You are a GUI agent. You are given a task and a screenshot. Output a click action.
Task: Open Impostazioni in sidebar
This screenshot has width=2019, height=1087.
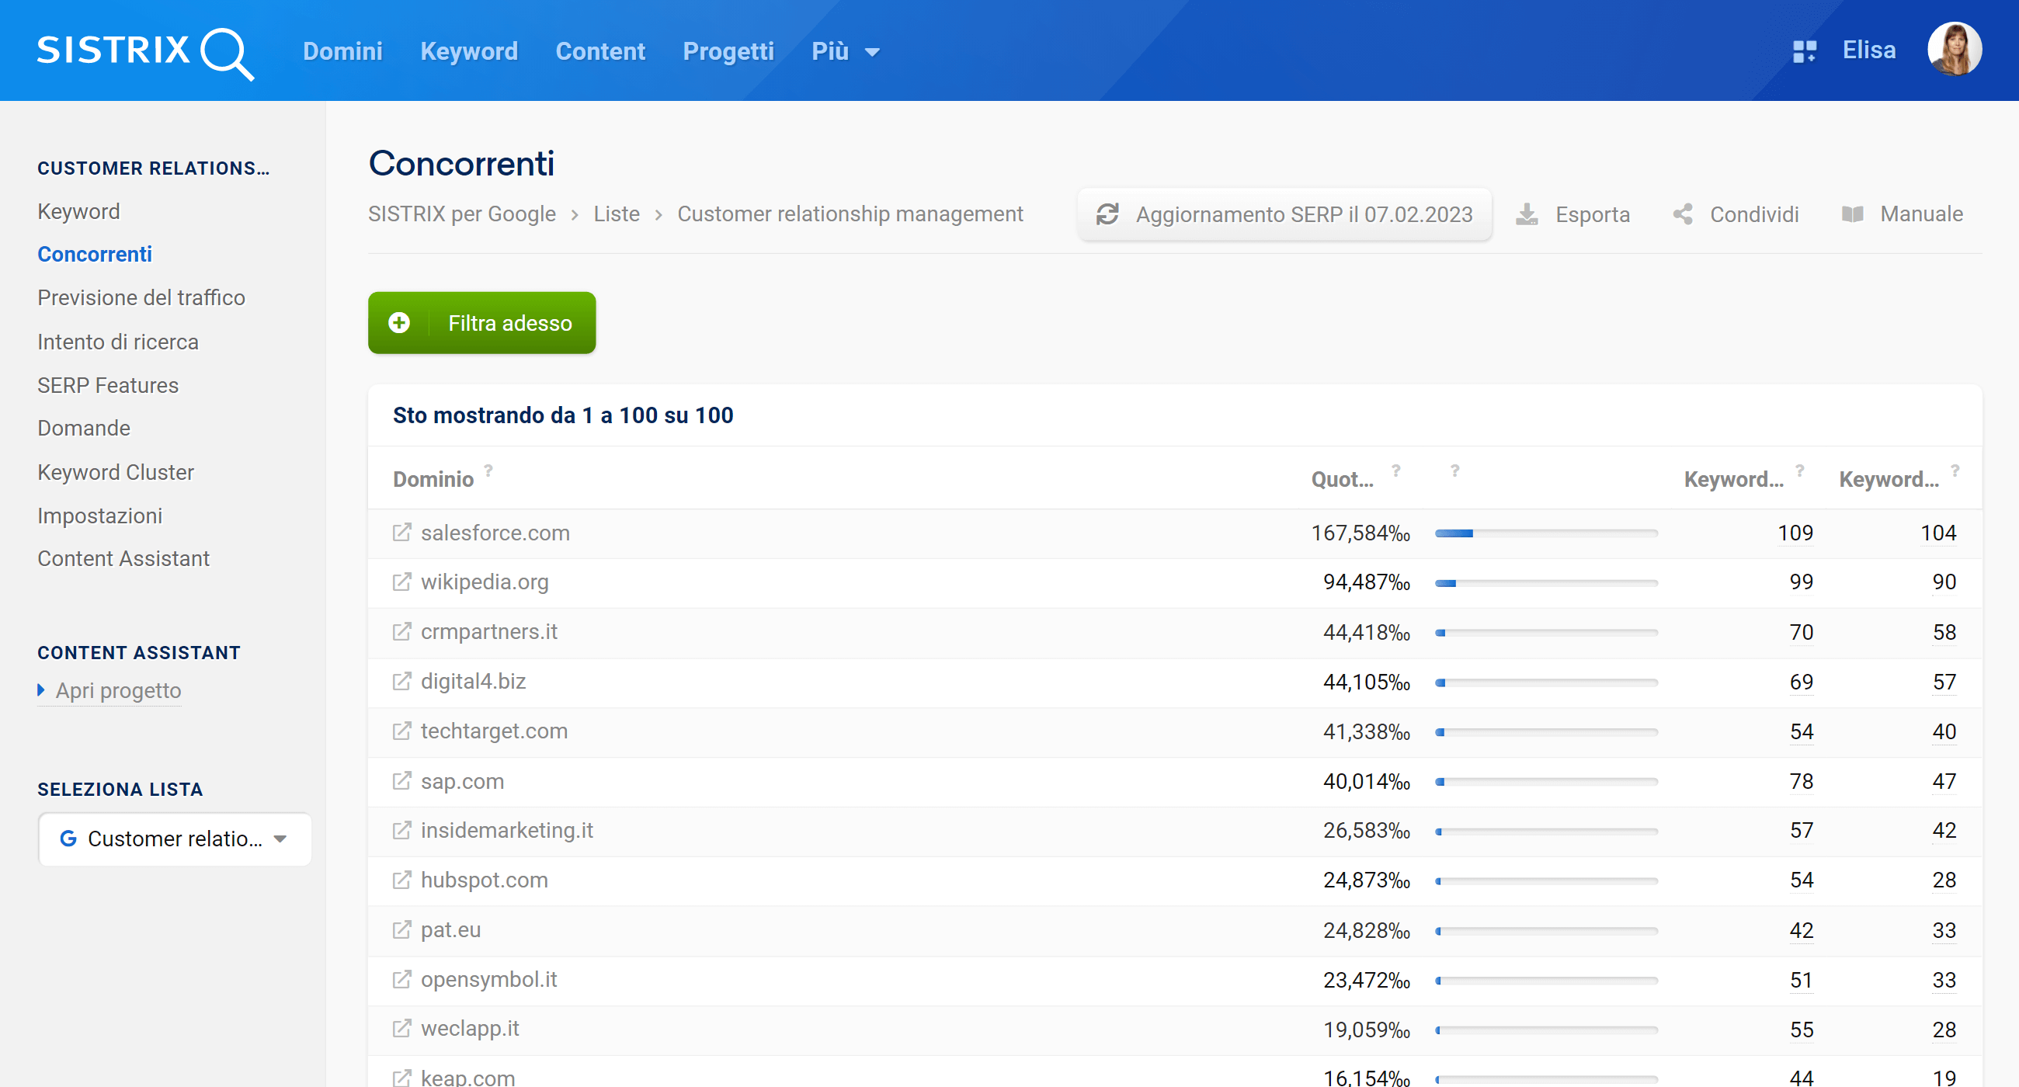point(99,516)
